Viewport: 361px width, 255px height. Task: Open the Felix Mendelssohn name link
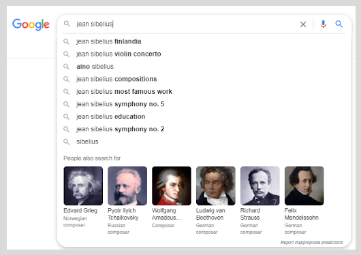(301, 214)
